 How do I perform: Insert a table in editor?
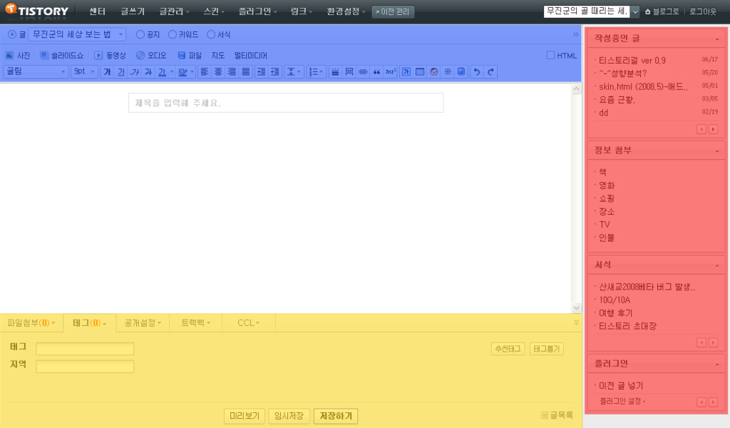pos(420,72)
